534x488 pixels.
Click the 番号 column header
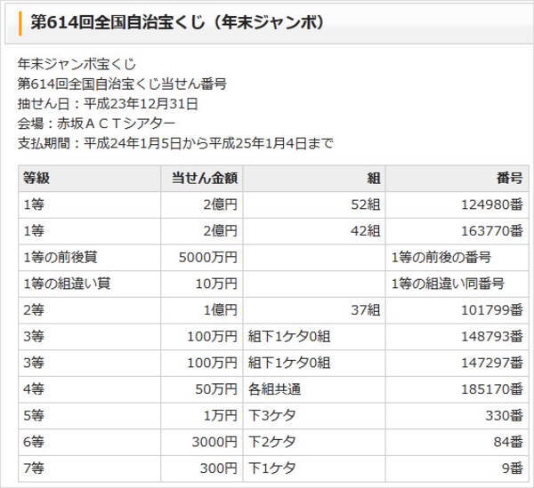(509, 178)
